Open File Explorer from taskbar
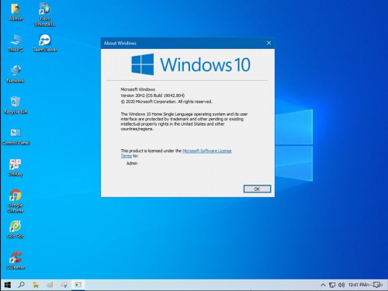Image resolution: width=388 pixels, height=291 pixels. tap(36, 285)
